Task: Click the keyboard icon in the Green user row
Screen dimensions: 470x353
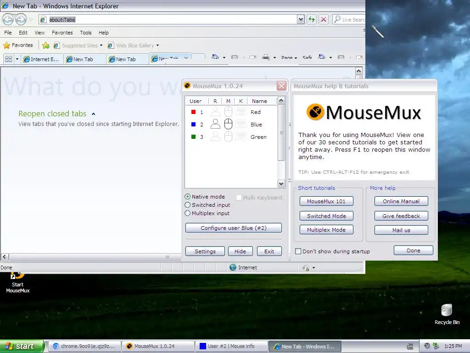Action: (241, 136)
